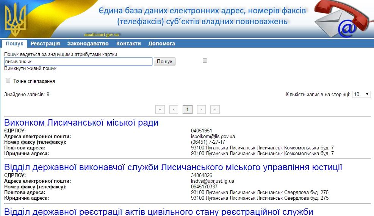The height and width of the screenshot is (216, 374).
Task: Jump to last page of results
Action: 215,110
